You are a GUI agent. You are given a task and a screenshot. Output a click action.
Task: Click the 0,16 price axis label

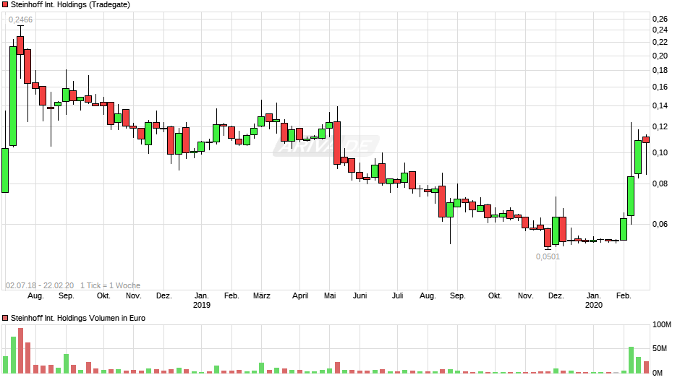click(x=660, y=87)
